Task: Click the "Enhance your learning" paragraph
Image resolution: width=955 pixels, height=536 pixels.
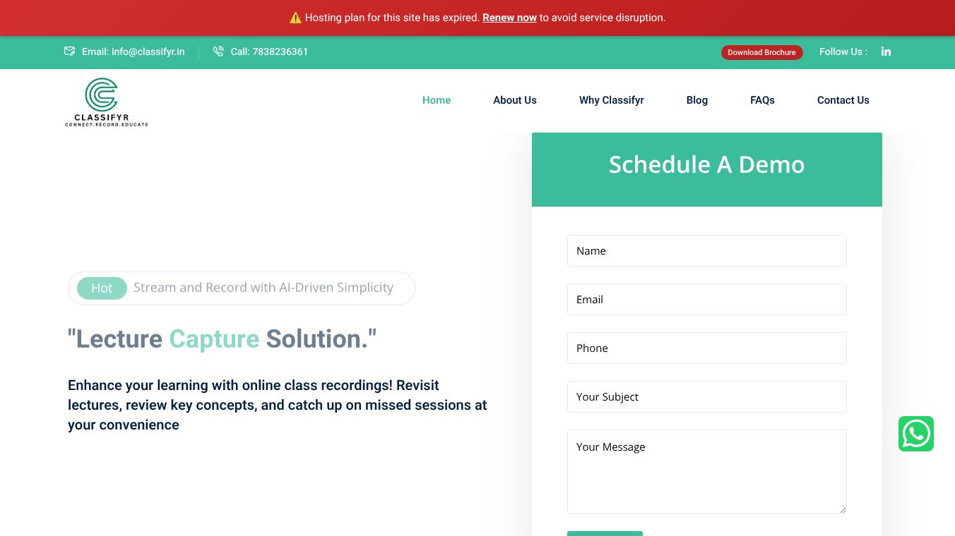Action: click(278, 405)
